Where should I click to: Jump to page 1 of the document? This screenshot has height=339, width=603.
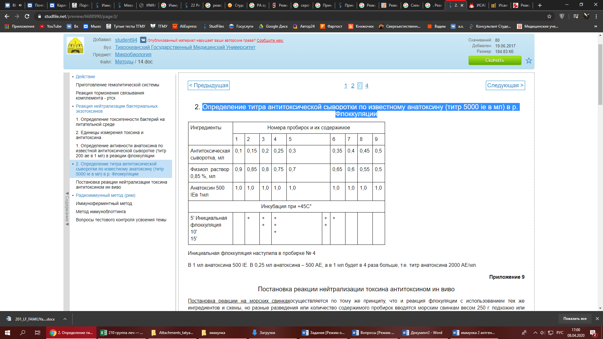coord(345,86)
